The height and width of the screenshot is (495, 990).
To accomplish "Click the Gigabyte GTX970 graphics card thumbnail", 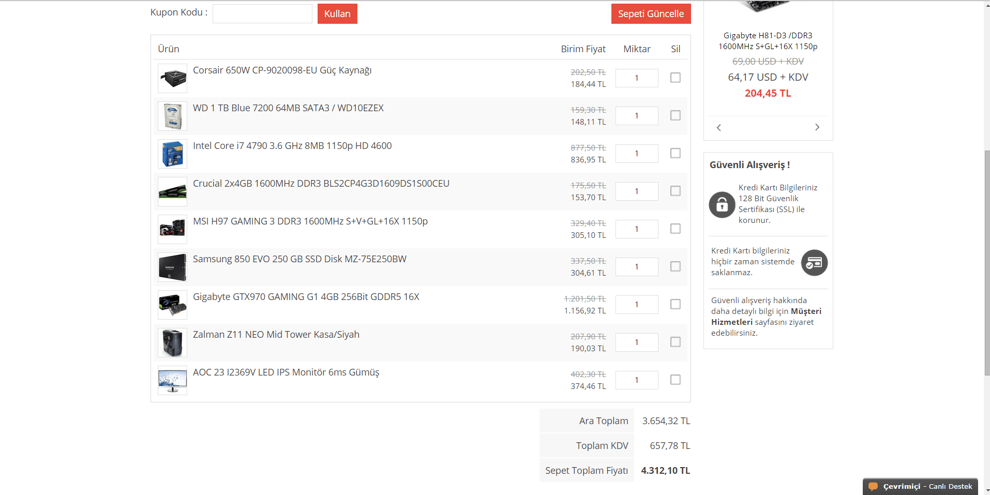I will 172,305.
